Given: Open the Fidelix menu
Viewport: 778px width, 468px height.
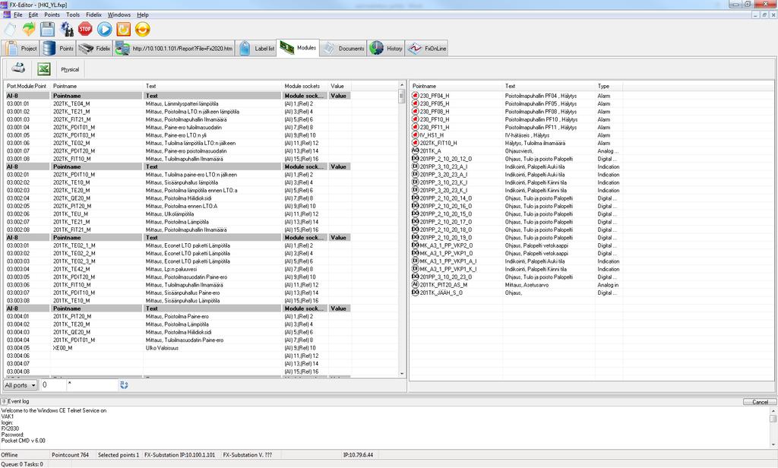Looking at the screenshot, I should click(93, 15).
